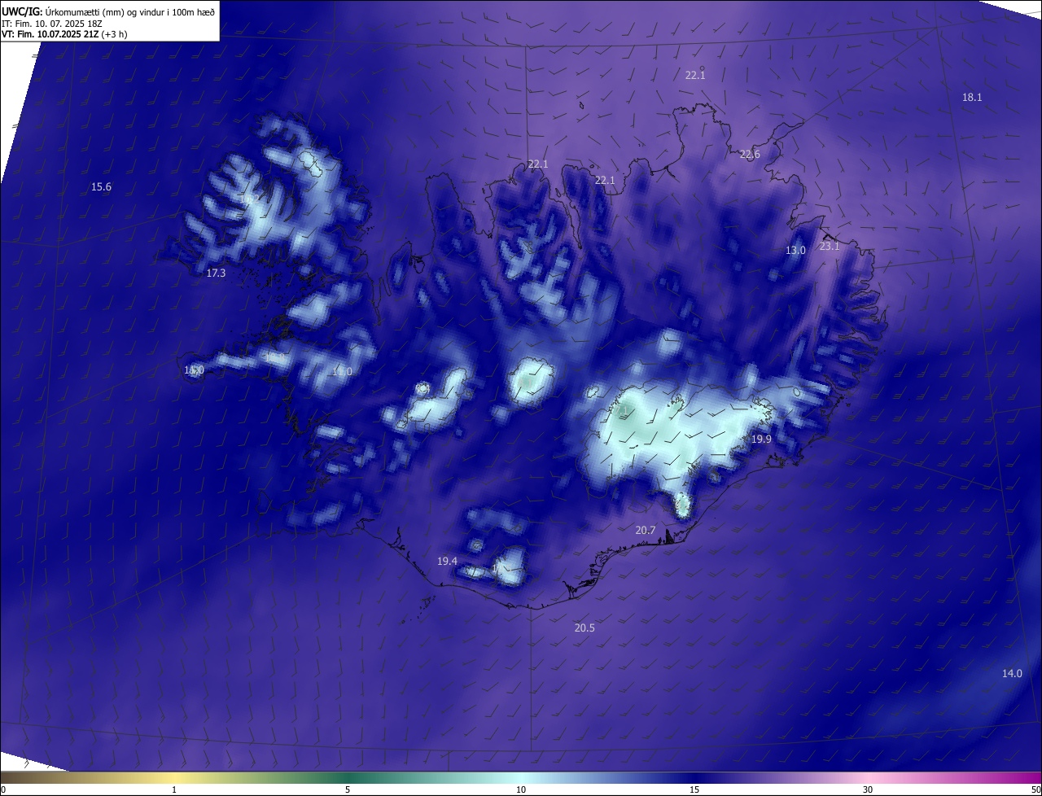Click the 19.9 value label

[761, 439]
